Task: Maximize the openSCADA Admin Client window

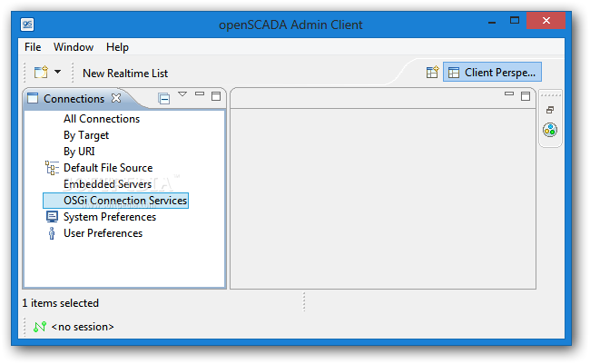Action: 515,21
